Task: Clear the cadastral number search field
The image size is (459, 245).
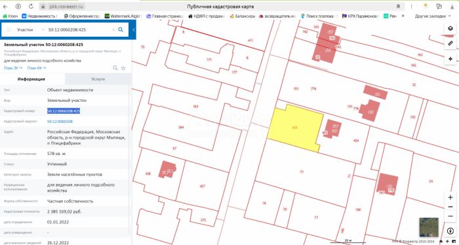Action: (x=113, y=30)
